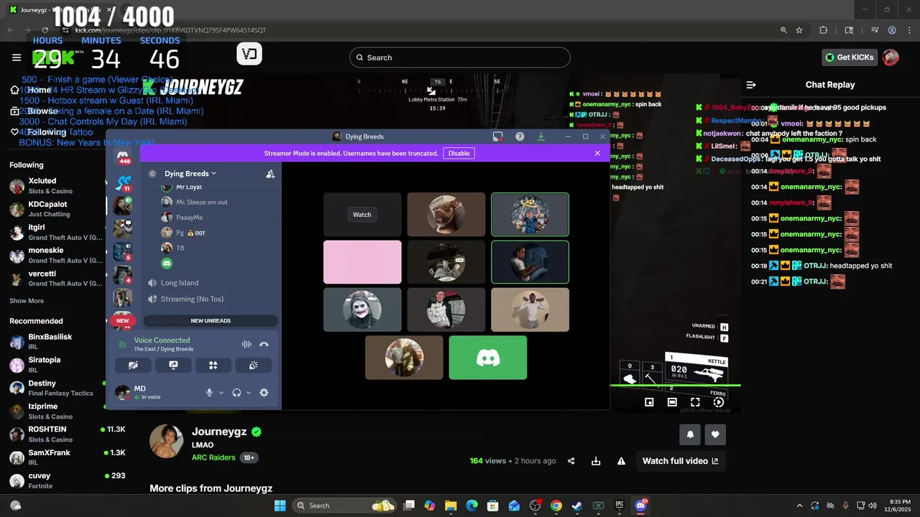Enter fullscreen on video player
Image resolution: width=920 pixels, height=517 pixels.
695,403
